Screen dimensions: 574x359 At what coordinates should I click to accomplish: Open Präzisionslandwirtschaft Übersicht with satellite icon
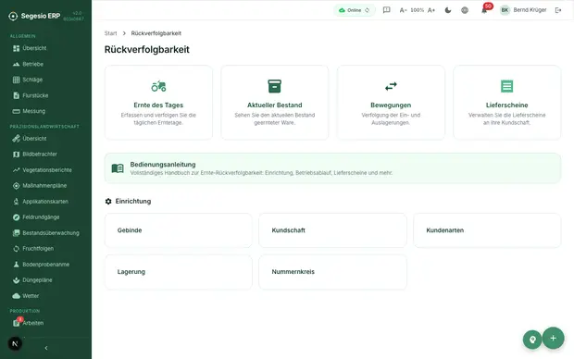click(x=30, y=139)
